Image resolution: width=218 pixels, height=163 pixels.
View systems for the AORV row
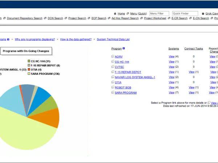pos(171,57)
